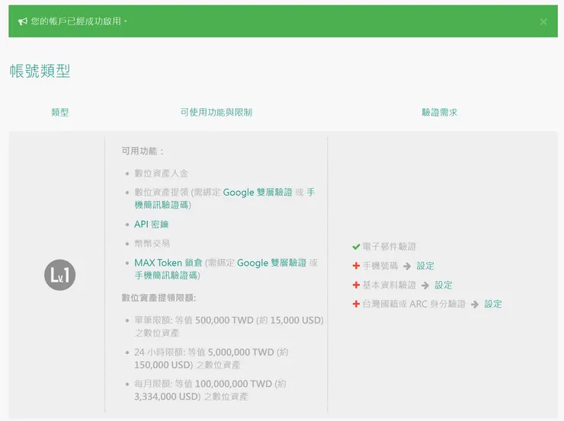Click arrow icon after ARC 身分驗證
This screenshot has height=421, width=564.
[475, 305]
